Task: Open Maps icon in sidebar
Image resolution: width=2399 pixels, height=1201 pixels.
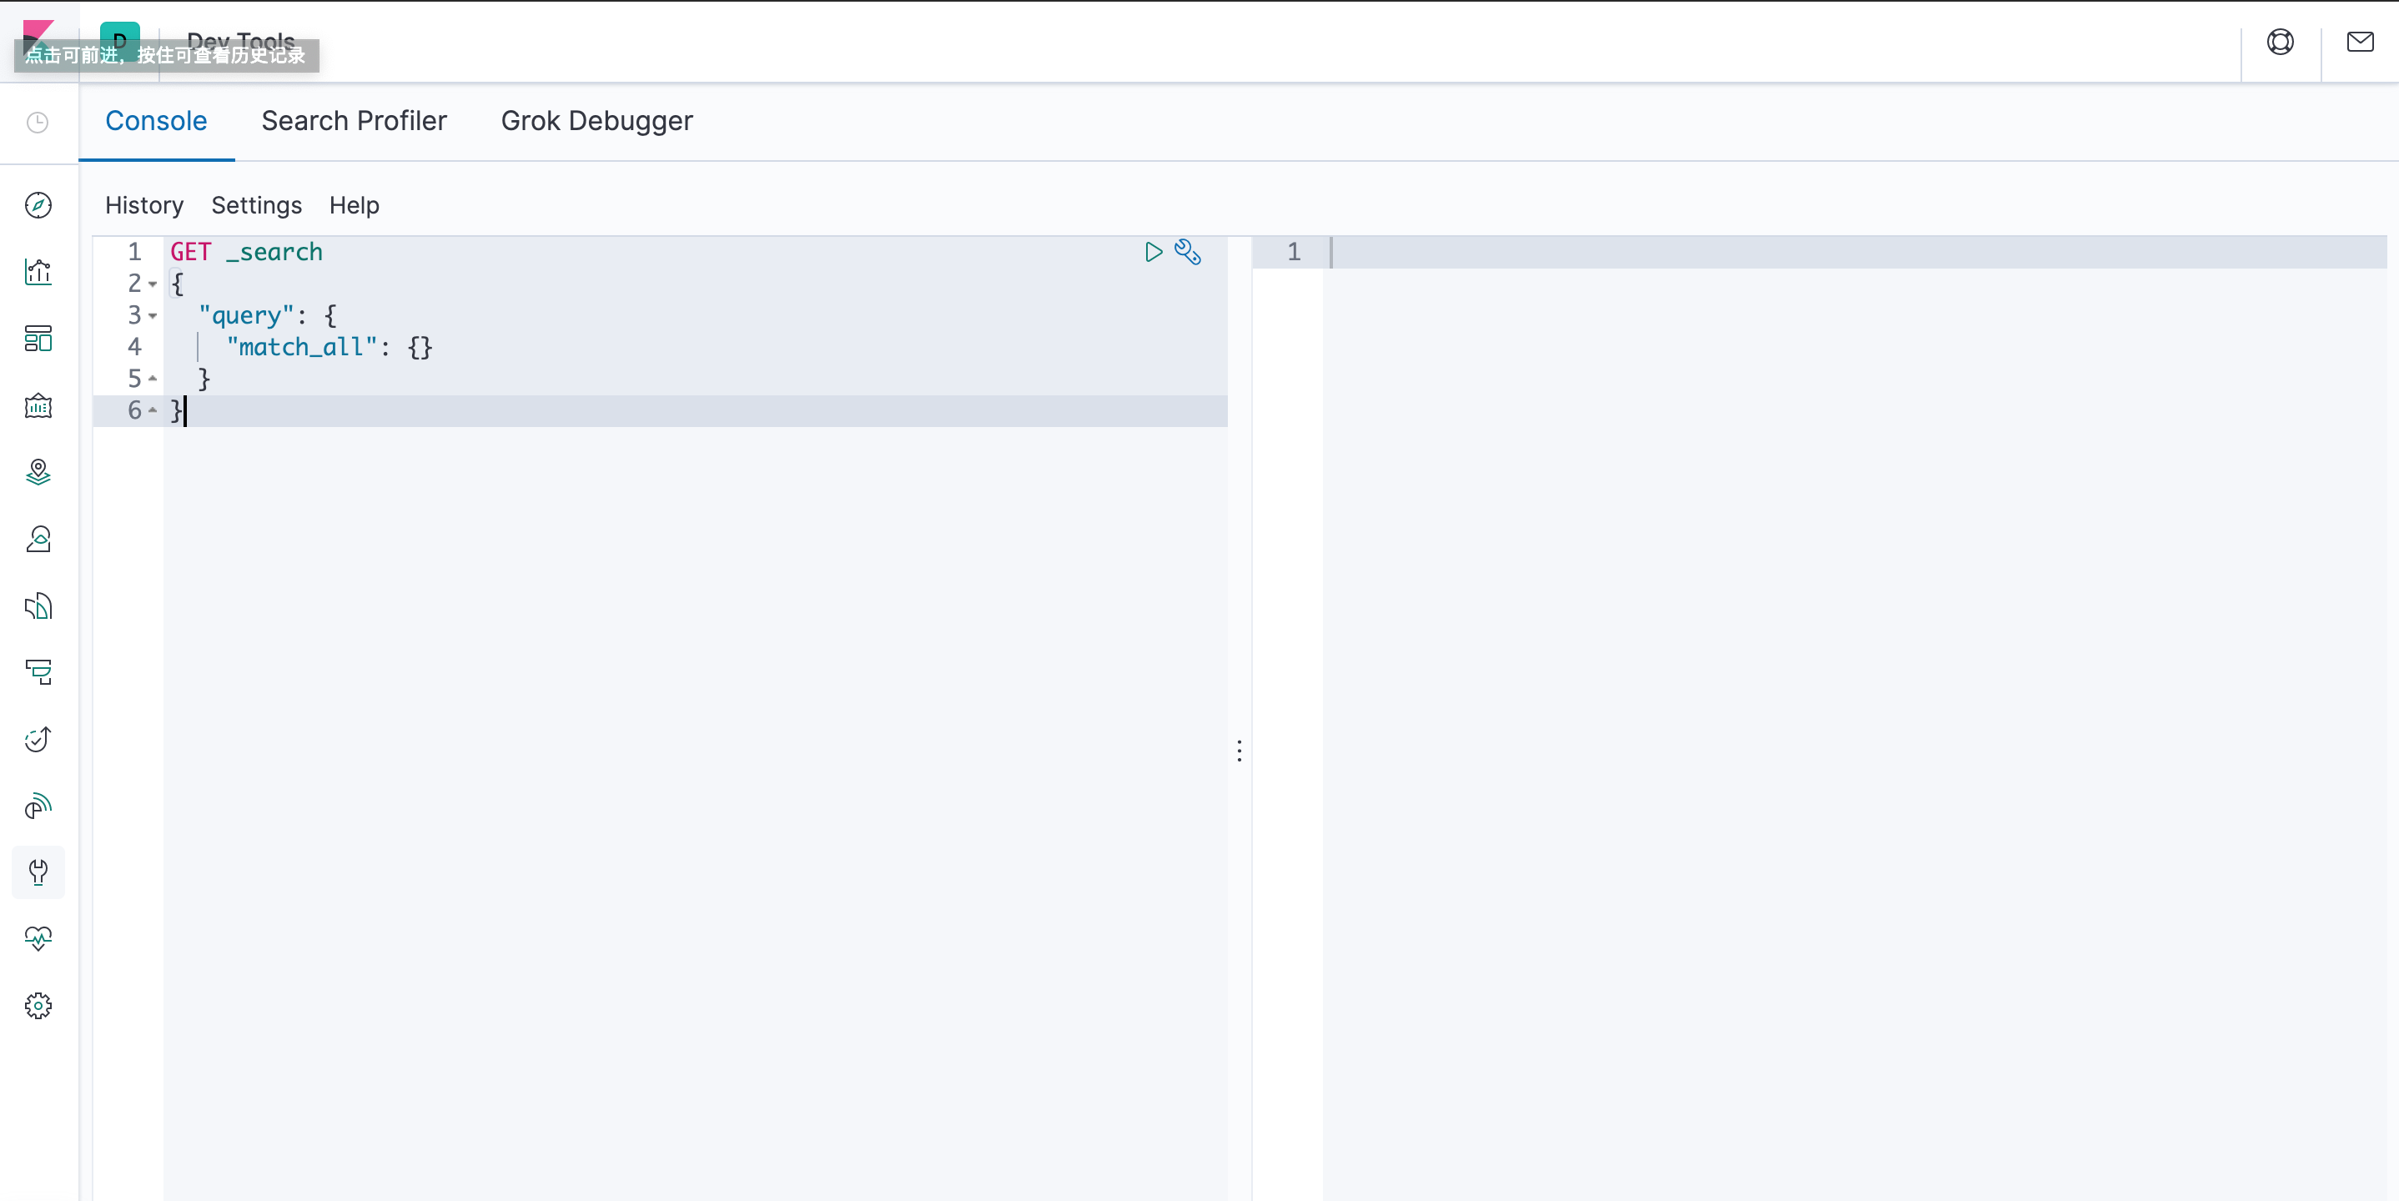Action: coord(38,473)
